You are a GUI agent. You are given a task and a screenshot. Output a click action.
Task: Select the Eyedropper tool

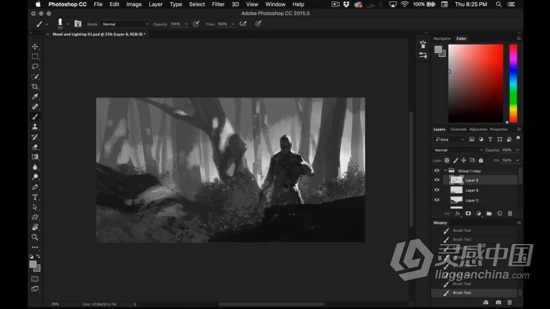pyautogui.click(x=35, y=97)
